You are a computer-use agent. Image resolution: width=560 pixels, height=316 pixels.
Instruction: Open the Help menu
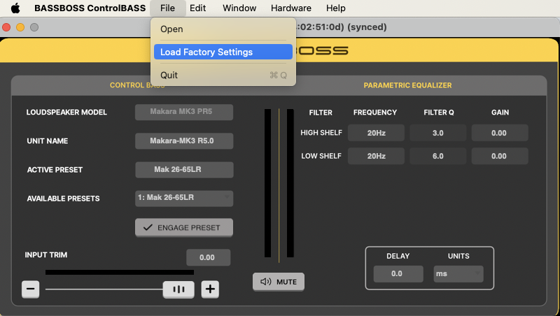[x=335, y=8]
